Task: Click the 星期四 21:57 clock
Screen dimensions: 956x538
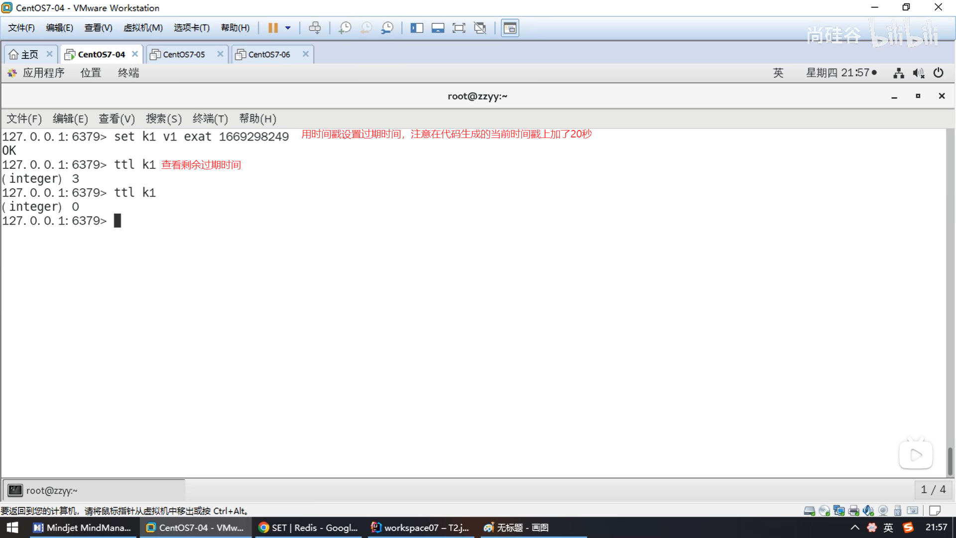Action: coord(840,73)
